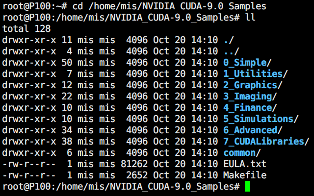Select the 1_Utilities folder entry

click(255, 74)
